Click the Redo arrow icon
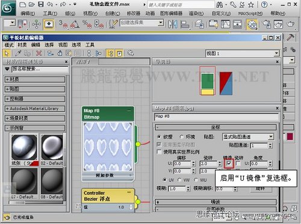 tap(63, 4)
